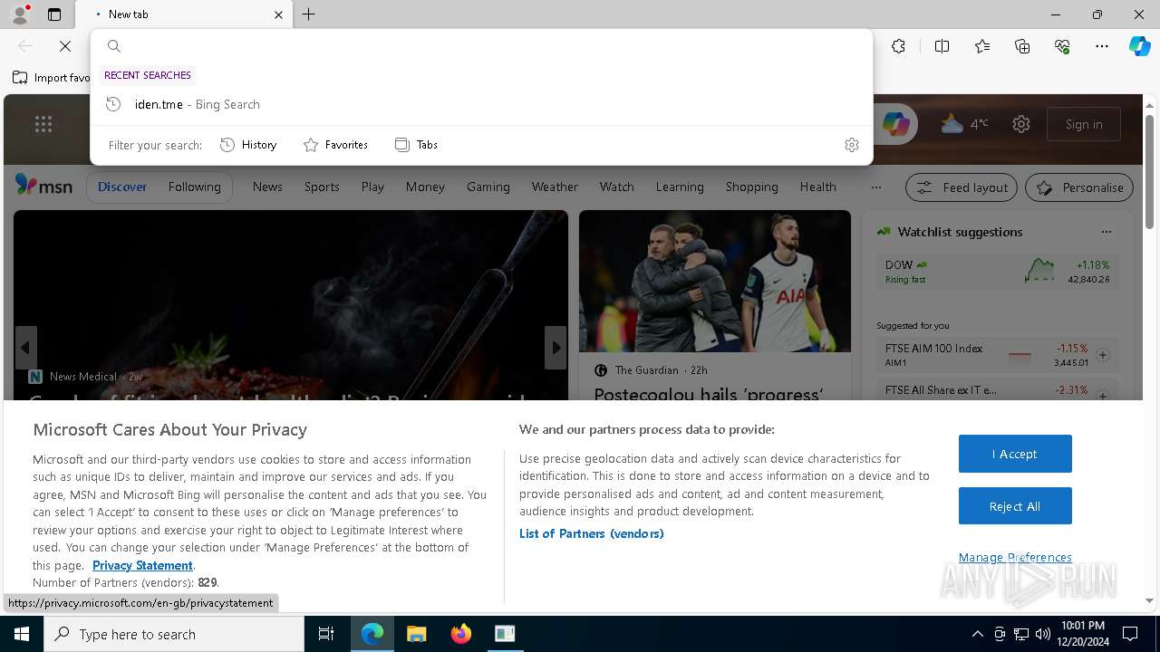This screenshot has height=652, width=1160.
Task: Open Watchlist suggestions more options
Action: (1106, 232)
